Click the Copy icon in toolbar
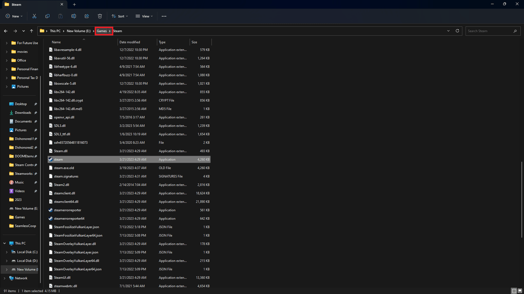The width and height of the screenshot is (524, 294). [47, 16]
